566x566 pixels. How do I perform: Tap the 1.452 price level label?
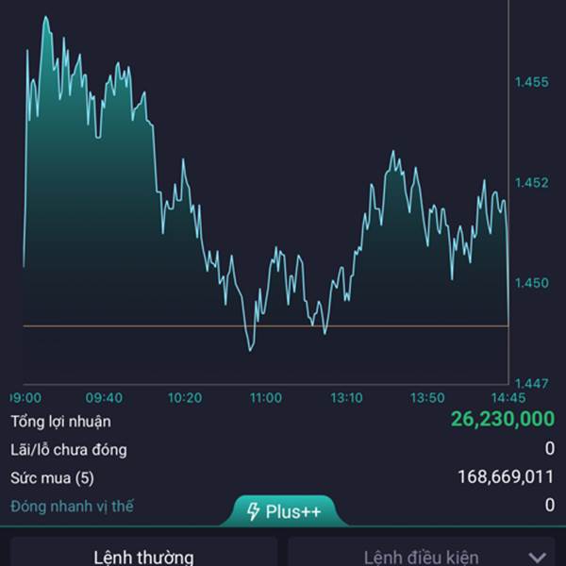tap(532, 183)
